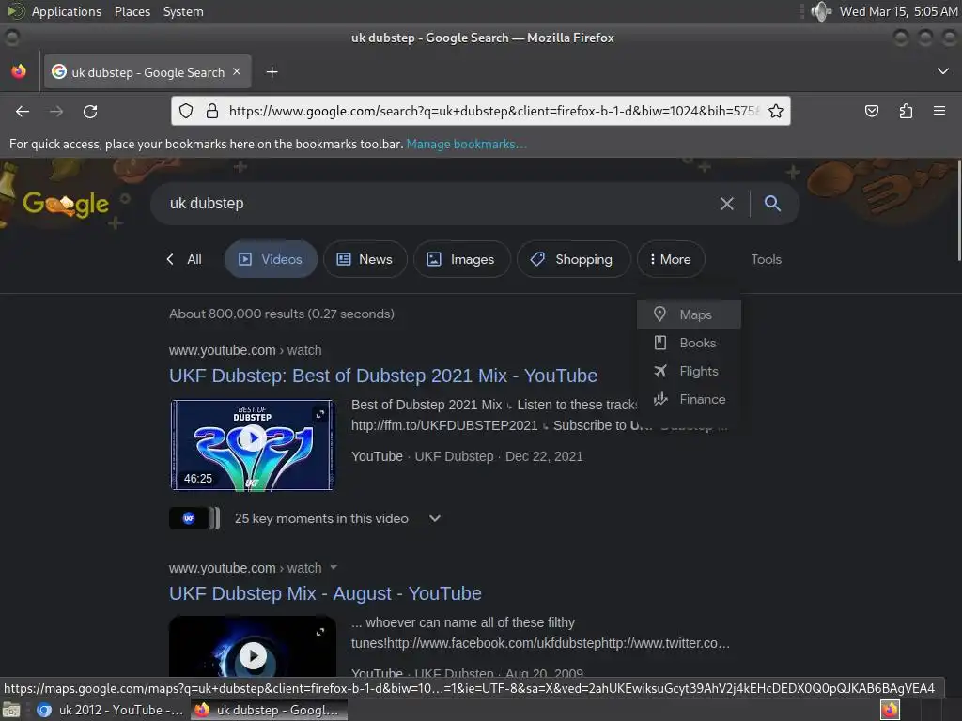The height and width of the screenshot is (721, 962).
Task: Choose Finance from the More menu
Action: 689,399
